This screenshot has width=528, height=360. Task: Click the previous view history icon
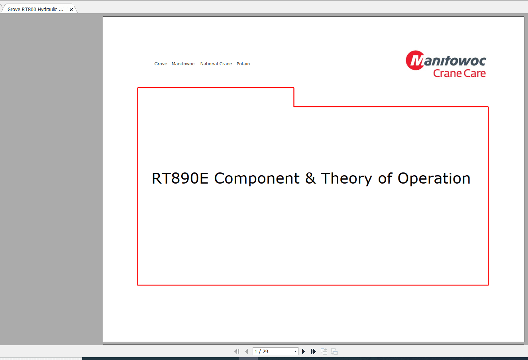(x=324, y=351)
